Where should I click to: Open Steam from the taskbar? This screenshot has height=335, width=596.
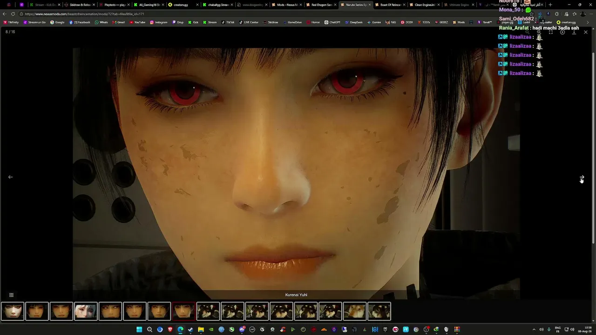(x=190, y=329)
